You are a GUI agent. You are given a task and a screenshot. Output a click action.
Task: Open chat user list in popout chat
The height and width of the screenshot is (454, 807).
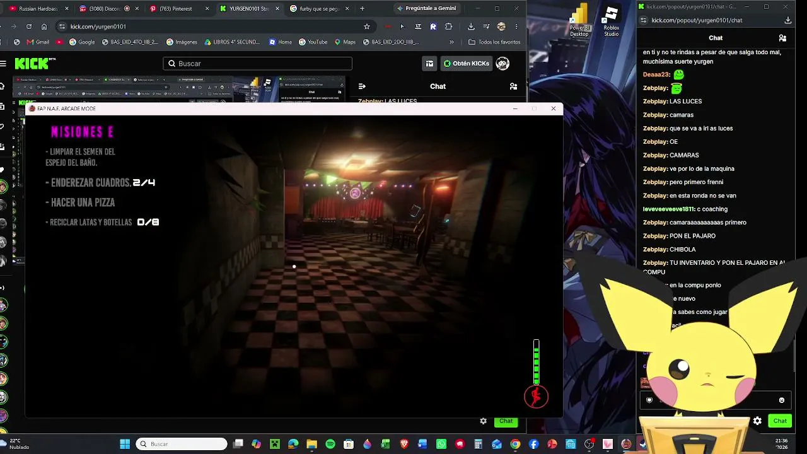pos(782,38)
